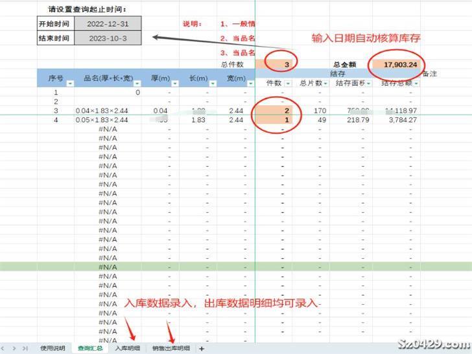Open filter dropdown on 结存面积 column

[x=369, y=84]
